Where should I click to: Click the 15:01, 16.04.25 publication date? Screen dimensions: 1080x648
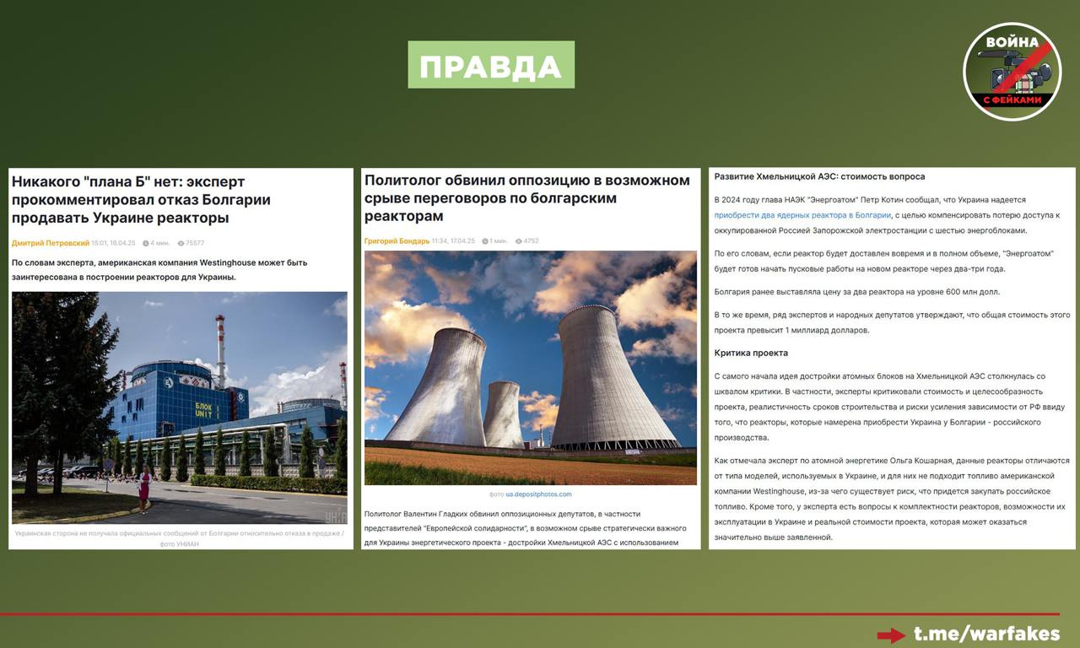[114, 243]
